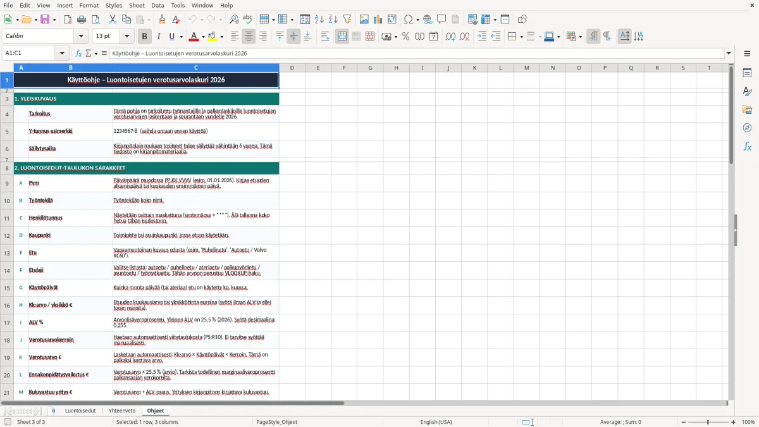Add a decimal place

point(451,37)
